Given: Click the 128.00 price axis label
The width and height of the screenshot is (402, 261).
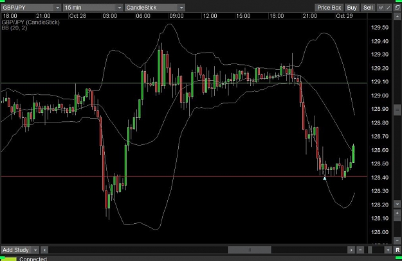Looking at the screenshot, I should click(x=379, y=232).
